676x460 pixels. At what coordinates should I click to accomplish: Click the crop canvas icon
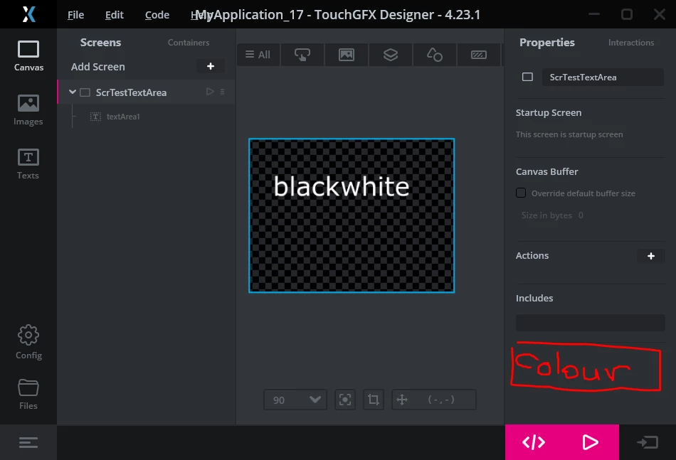[374, 400]
